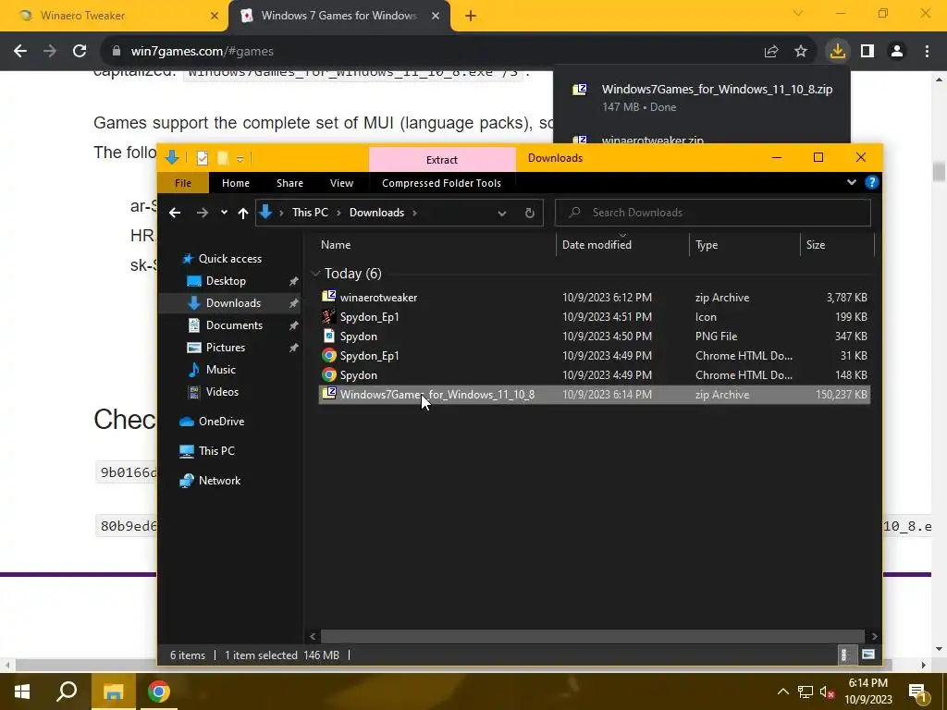The width and height of the screenshot is (947, 710).
Task: Click the Extract contextual tab
Action: (x=442, y=159)
